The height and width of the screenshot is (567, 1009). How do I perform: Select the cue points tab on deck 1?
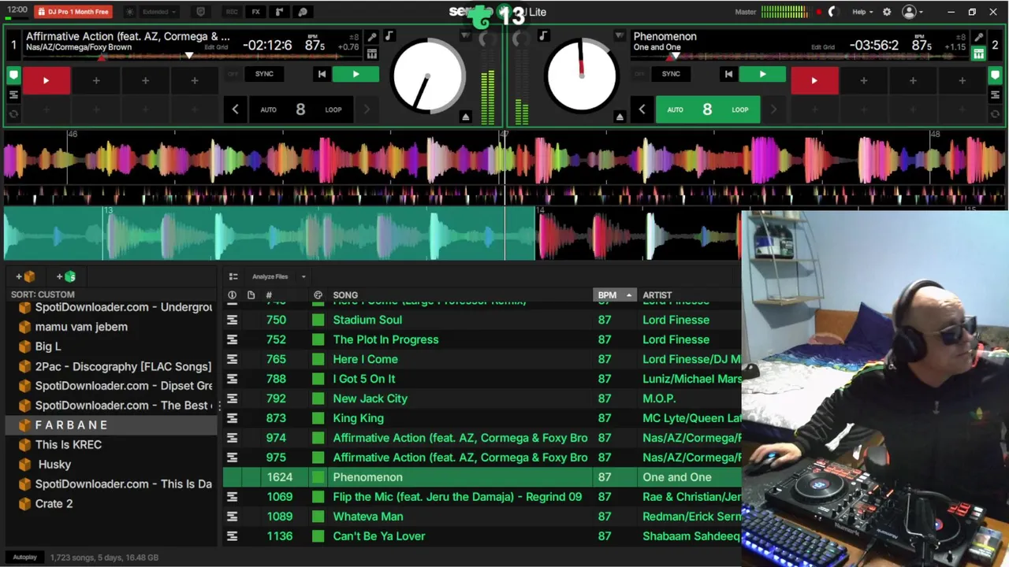tap(13, 76)
